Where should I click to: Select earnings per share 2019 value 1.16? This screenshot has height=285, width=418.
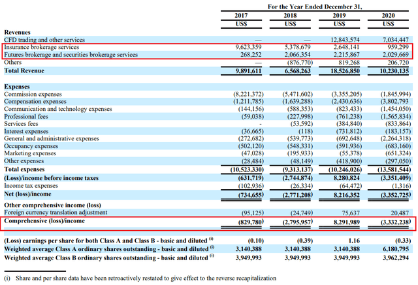click(354, 241)
